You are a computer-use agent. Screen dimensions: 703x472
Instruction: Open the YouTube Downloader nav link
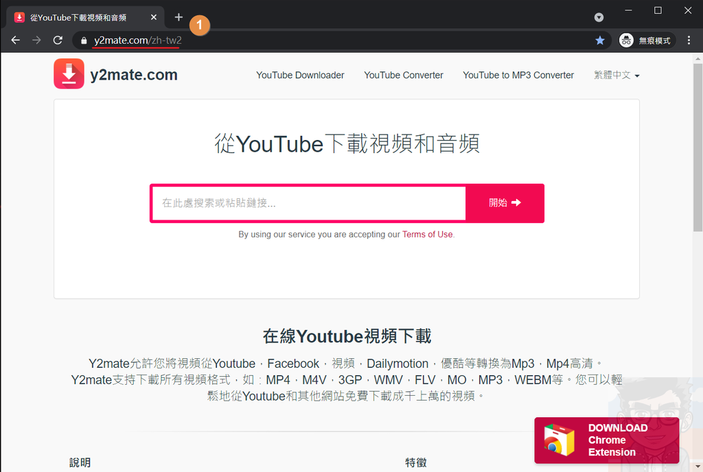(300, 75)
